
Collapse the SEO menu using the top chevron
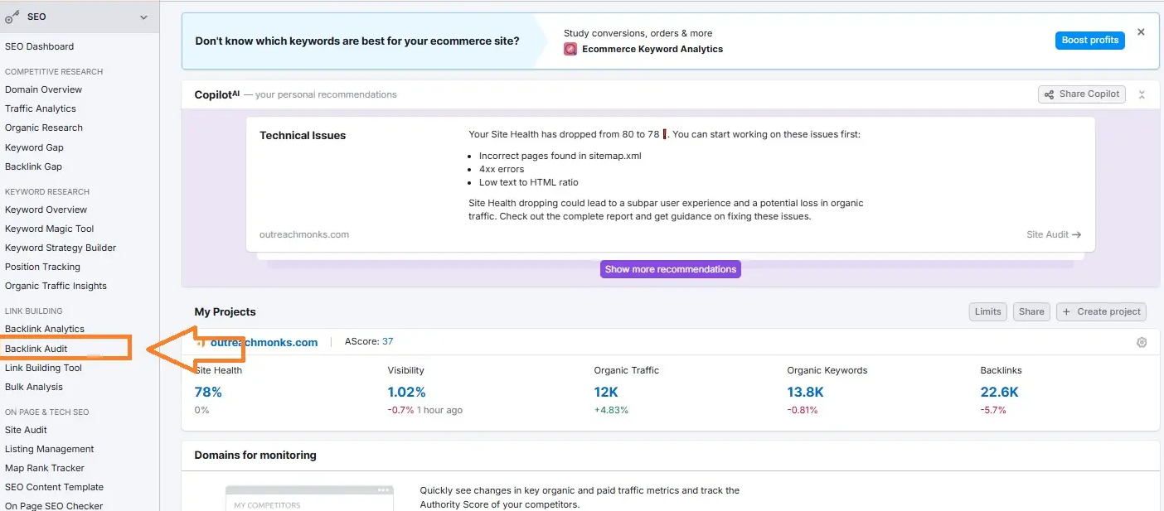[x=143, y=16]
